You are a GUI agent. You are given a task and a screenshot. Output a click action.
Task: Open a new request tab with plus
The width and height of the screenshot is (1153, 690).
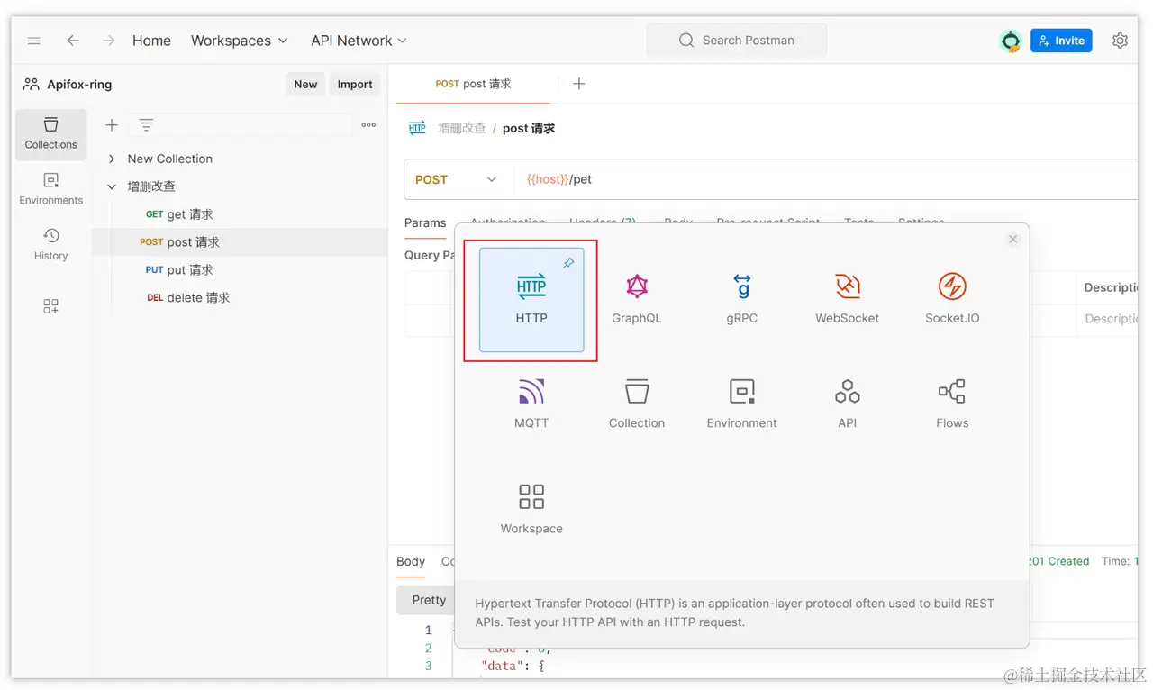(x=579, y=84)
